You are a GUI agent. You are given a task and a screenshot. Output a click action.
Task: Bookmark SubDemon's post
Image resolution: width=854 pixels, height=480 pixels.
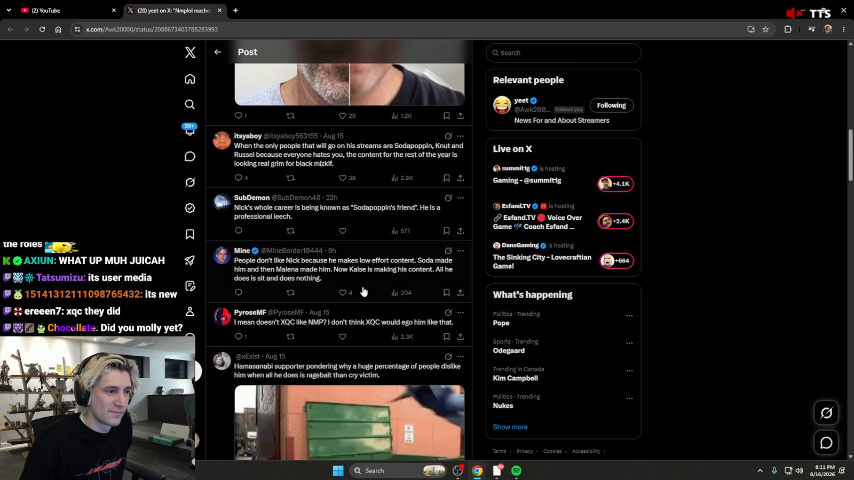click(x=447, y=230)
